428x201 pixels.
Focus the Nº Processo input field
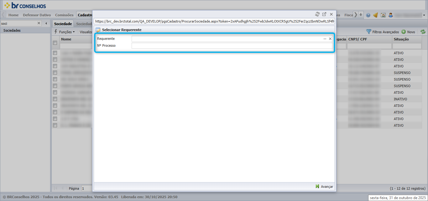click(x=232, y=45)
